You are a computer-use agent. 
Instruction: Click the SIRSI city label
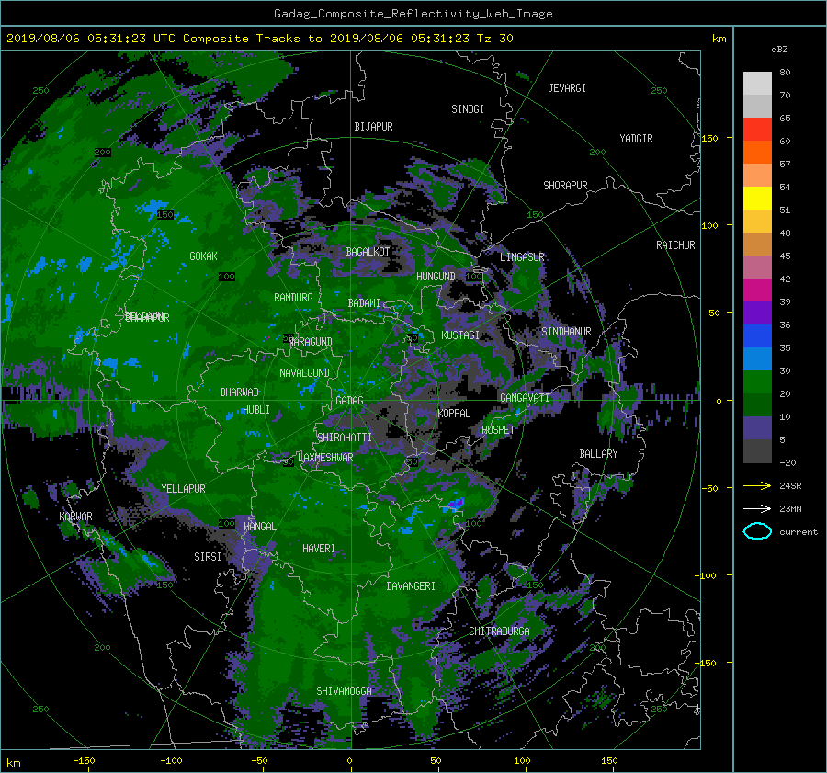[x=208, y=557]
